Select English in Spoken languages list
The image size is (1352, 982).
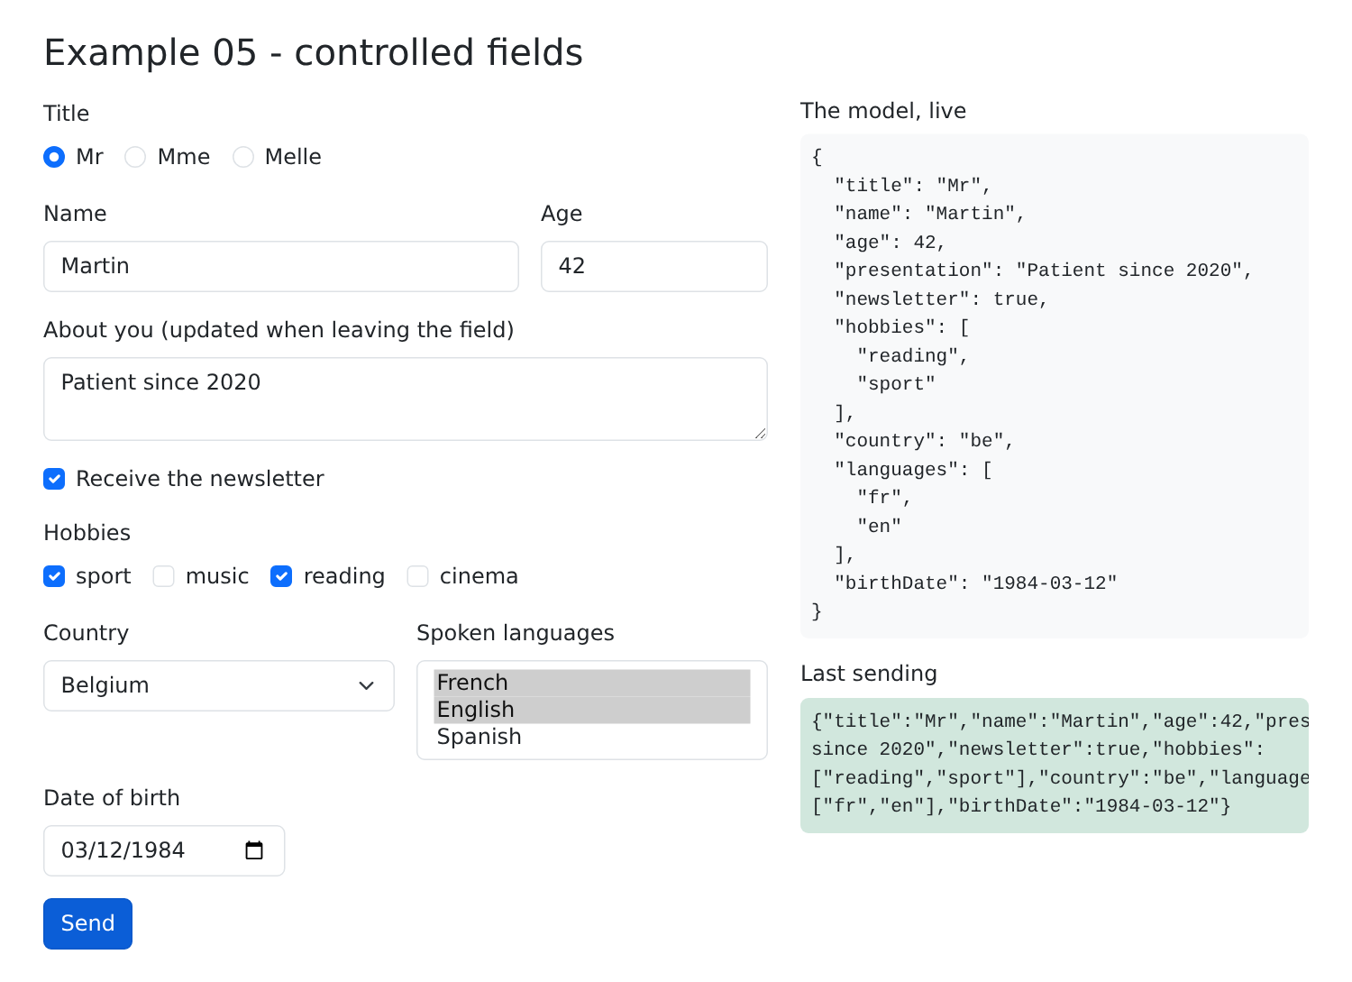592,710
